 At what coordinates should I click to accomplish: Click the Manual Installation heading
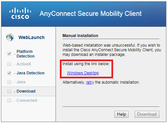click(80, 36)
